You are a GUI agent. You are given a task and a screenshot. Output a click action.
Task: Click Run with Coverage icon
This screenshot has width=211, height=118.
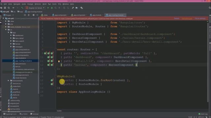56,8
